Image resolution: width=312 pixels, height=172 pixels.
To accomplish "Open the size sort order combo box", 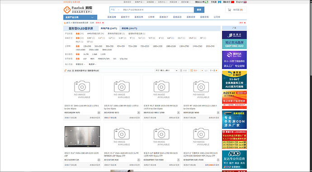I will pos(166,71).
